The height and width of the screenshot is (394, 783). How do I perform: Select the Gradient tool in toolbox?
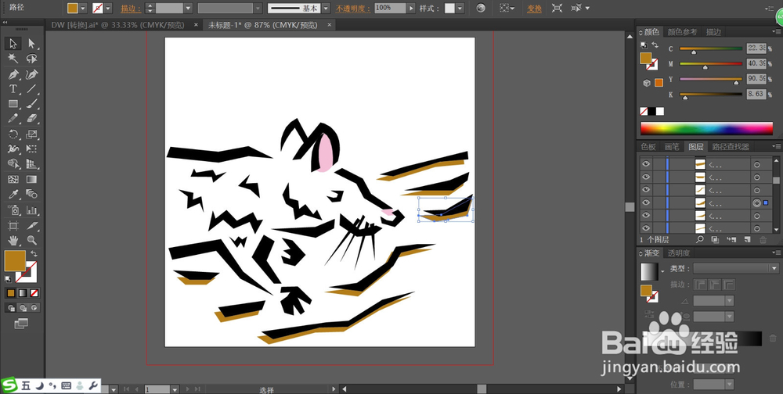32,179
